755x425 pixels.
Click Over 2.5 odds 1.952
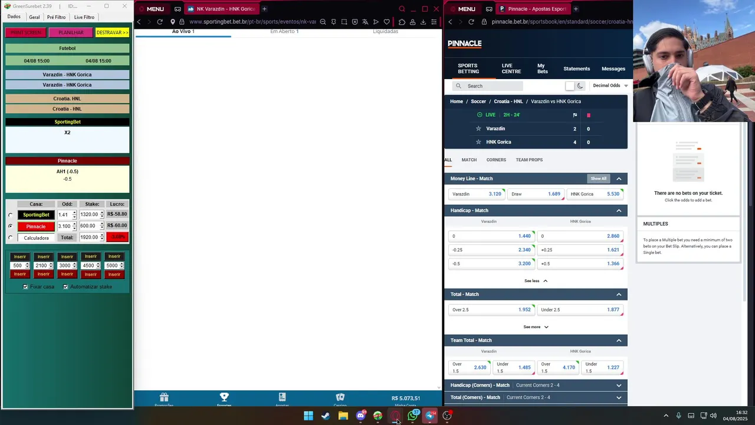(x=491, y=310)
